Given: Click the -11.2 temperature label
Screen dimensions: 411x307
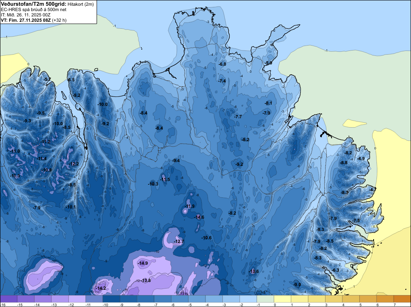Looking at the screenshot, I should (46, 142).
